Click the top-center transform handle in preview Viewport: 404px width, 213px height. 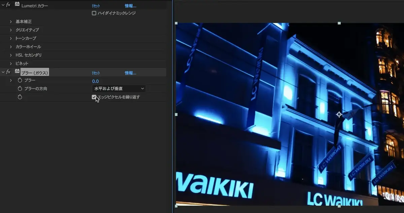339,23
